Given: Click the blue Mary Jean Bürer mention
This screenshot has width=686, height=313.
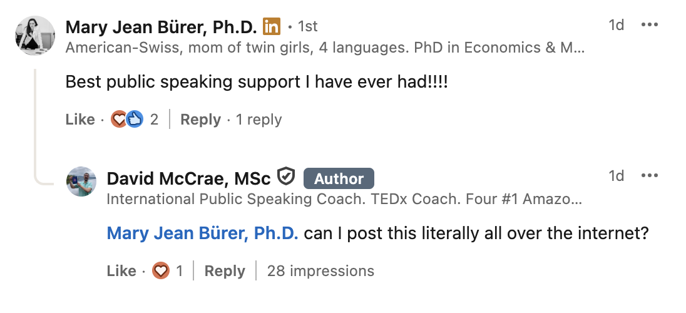Looking at the screenshot, I should click(x=203, y=233).
